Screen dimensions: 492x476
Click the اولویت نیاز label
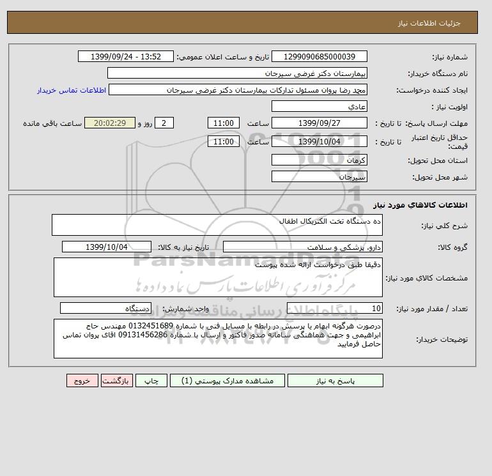450,107
